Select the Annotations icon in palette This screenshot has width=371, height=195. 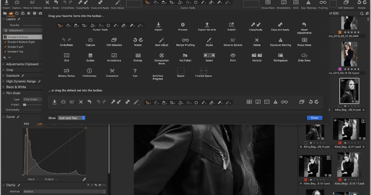(x=114, y=55)
